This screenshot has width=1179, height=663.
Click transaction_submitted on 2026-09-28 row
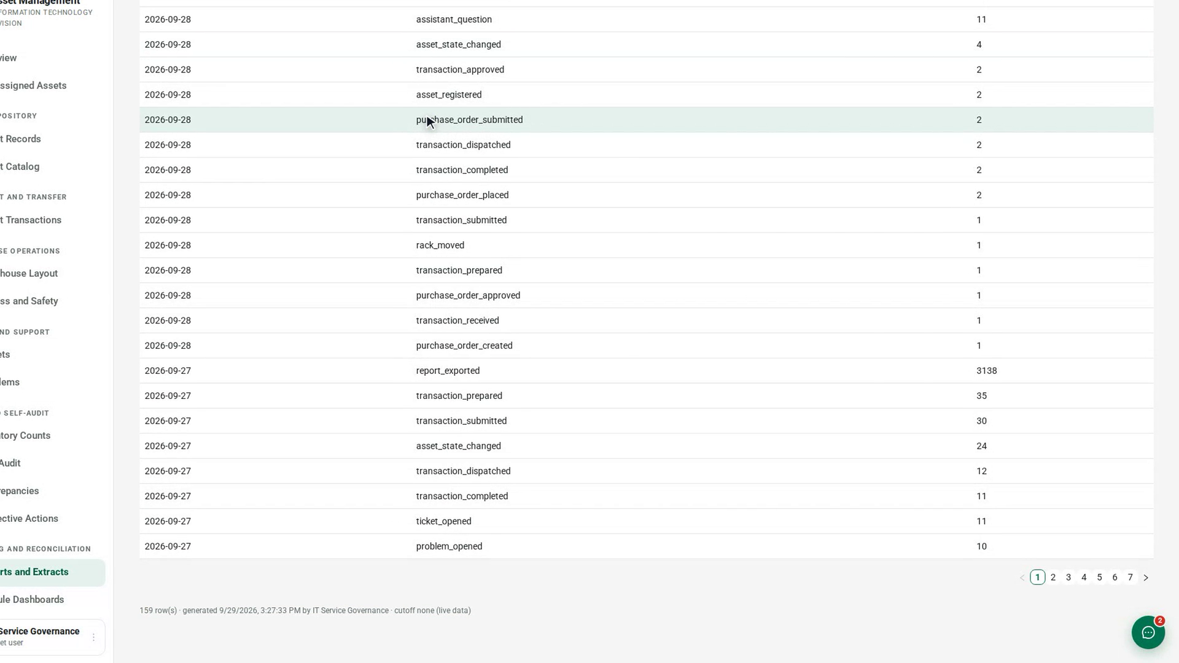461,220
